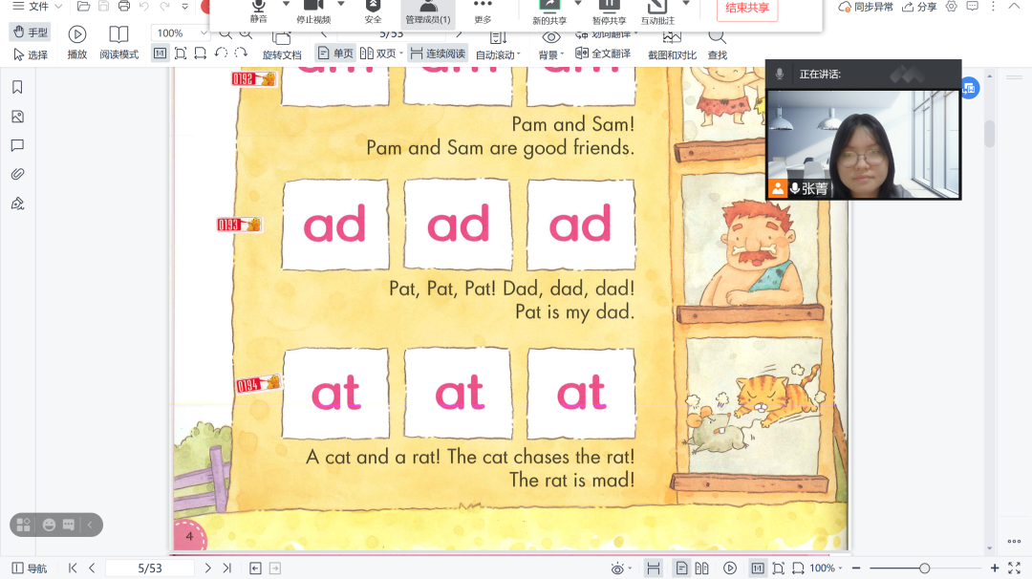Click the End Sharing button
The width and height of the screenshot is (1032, 579).
[x=747, y=9]
